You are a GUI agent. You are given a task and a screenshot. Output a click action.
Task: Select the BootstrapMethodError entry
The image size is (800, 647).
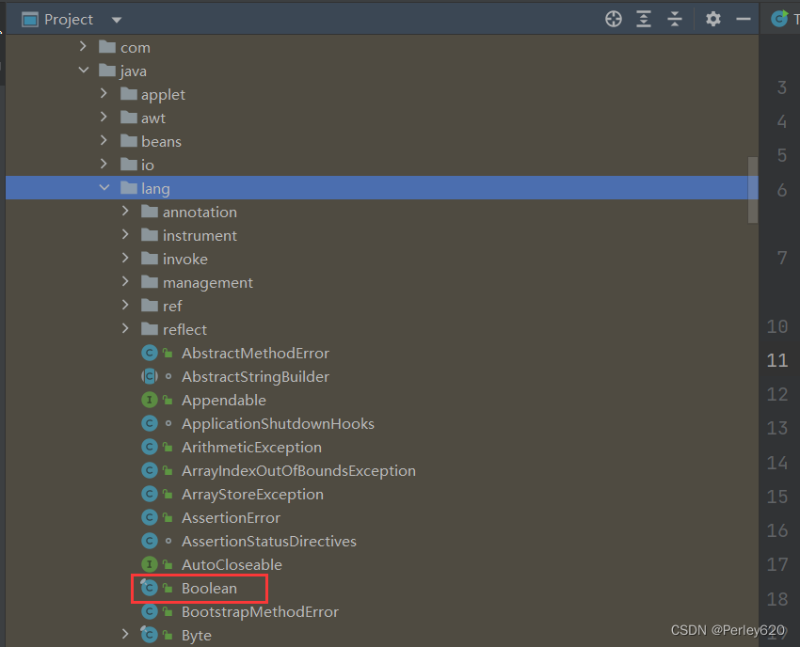pyautogui.click(x=260, y=611)
